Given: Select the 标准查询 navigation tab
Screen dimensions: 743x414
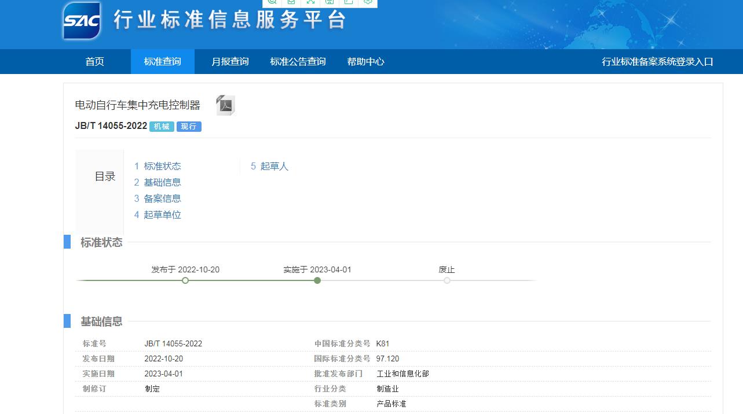Looking at the screenshot, I should click(162, 62).
